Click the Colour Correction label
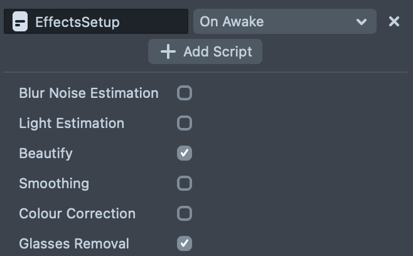 (x=77, y=213)
